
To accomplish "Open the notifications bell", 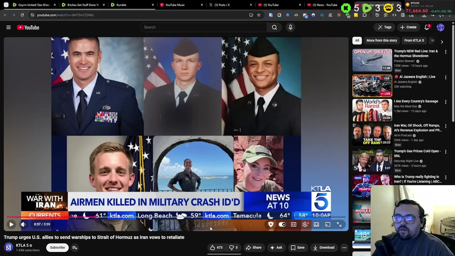I will [x=427, y=27].
